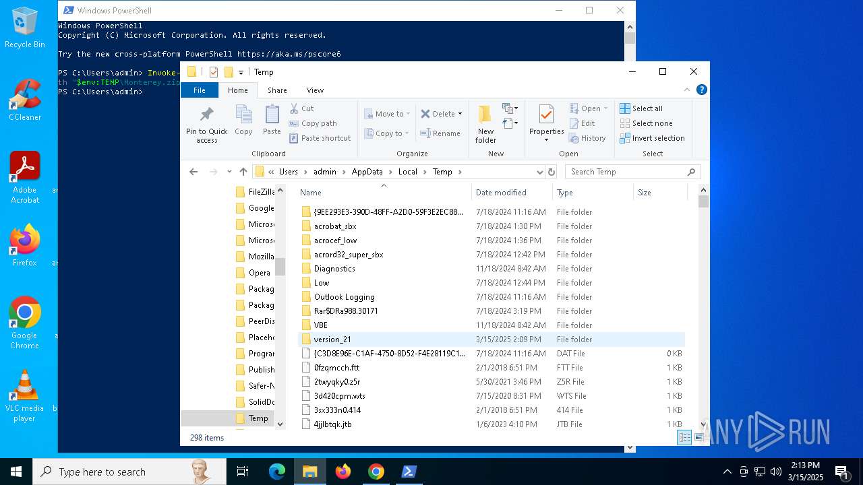Click Select all in the ribbon

pos(641,108)
